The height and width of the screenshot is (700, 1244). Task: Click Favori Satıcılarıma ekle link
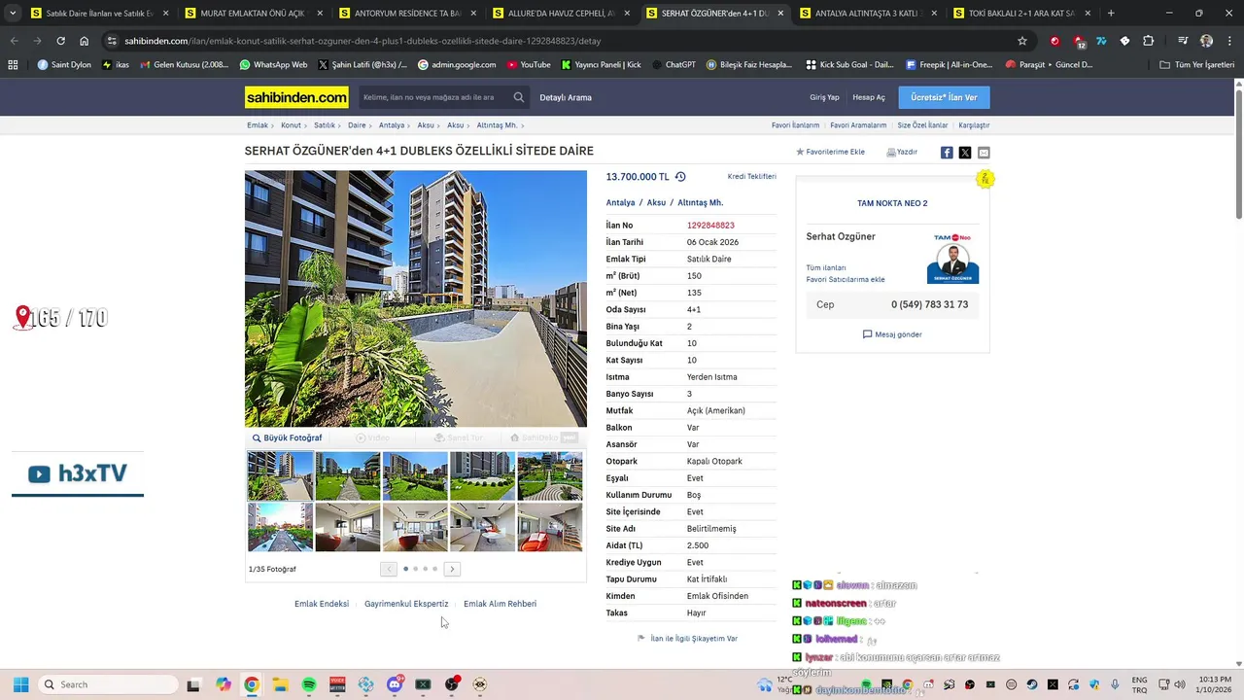coord(846,279)
